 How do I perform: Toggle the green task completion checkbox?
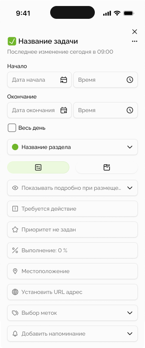coord(12,41)
